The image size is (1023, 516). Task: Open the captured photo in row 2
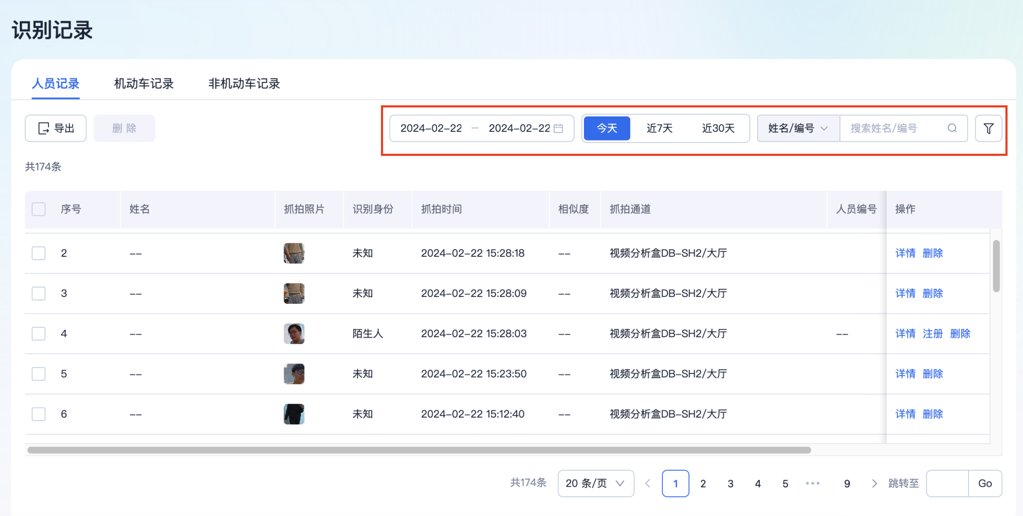[x=294, y=253]
